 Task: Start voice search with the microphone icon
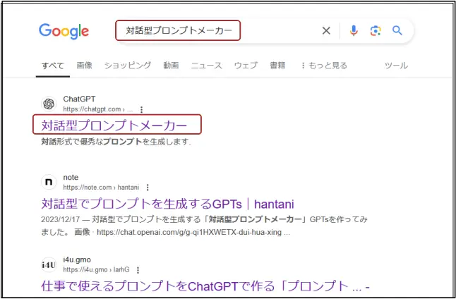tap(354, 30)
